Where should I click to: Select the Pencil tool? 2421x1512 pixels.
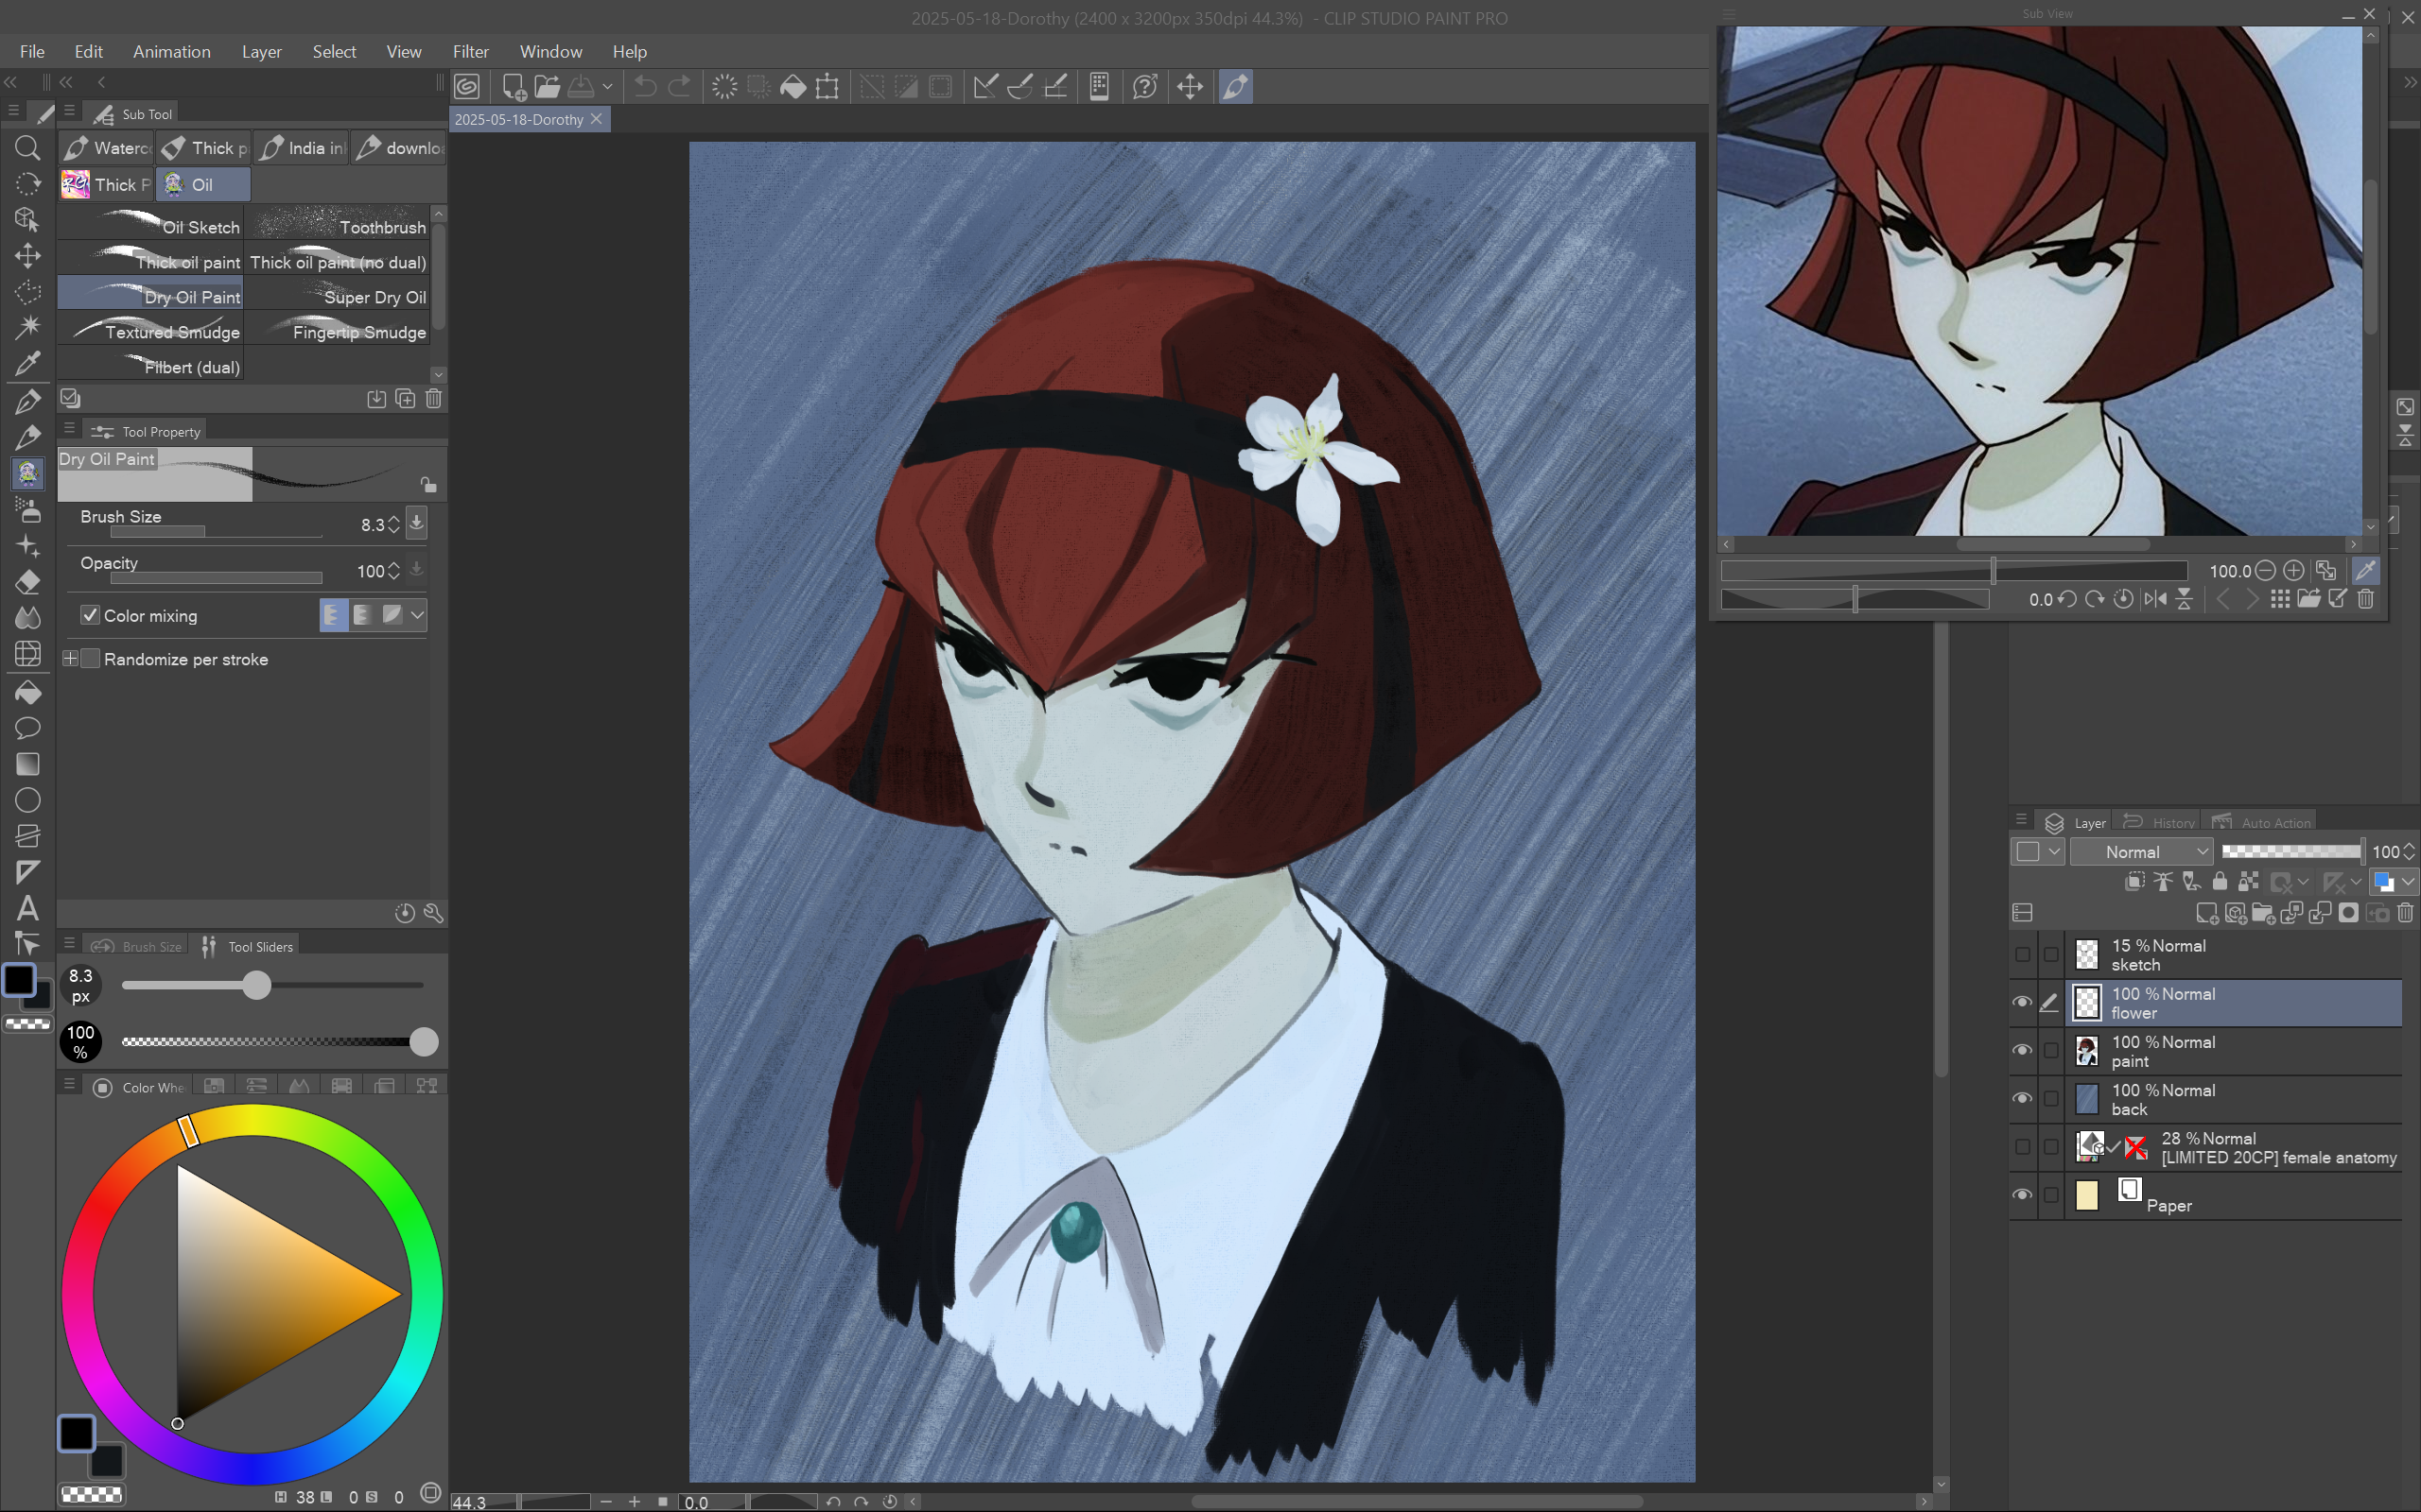coord(27,437)
